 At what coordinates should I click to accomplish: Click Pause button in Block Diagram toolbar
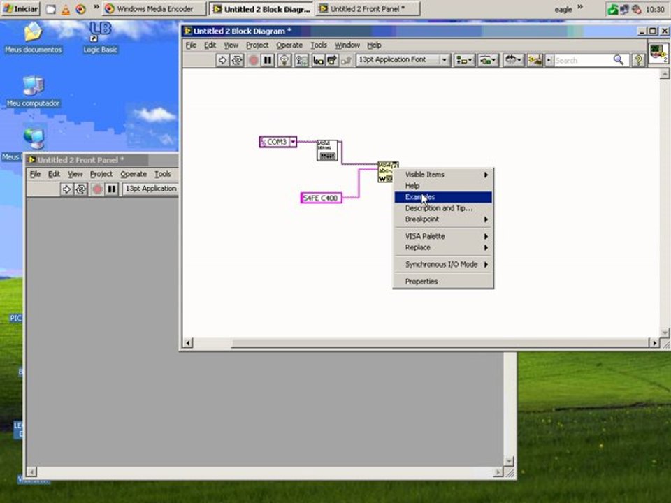(268, 60)
